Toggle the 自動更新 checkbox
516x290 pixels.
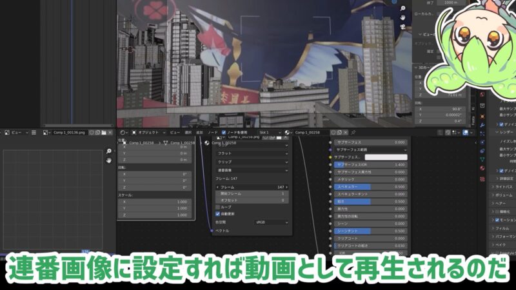[x=217, y=214]
